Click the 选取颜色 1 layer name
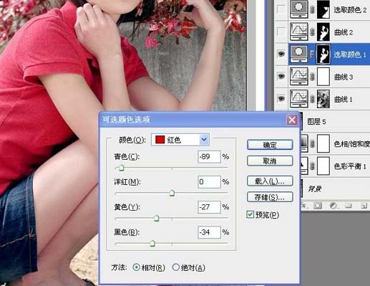Image resolution: width=370 pixels, height=286 pixels. coord(350,54)
